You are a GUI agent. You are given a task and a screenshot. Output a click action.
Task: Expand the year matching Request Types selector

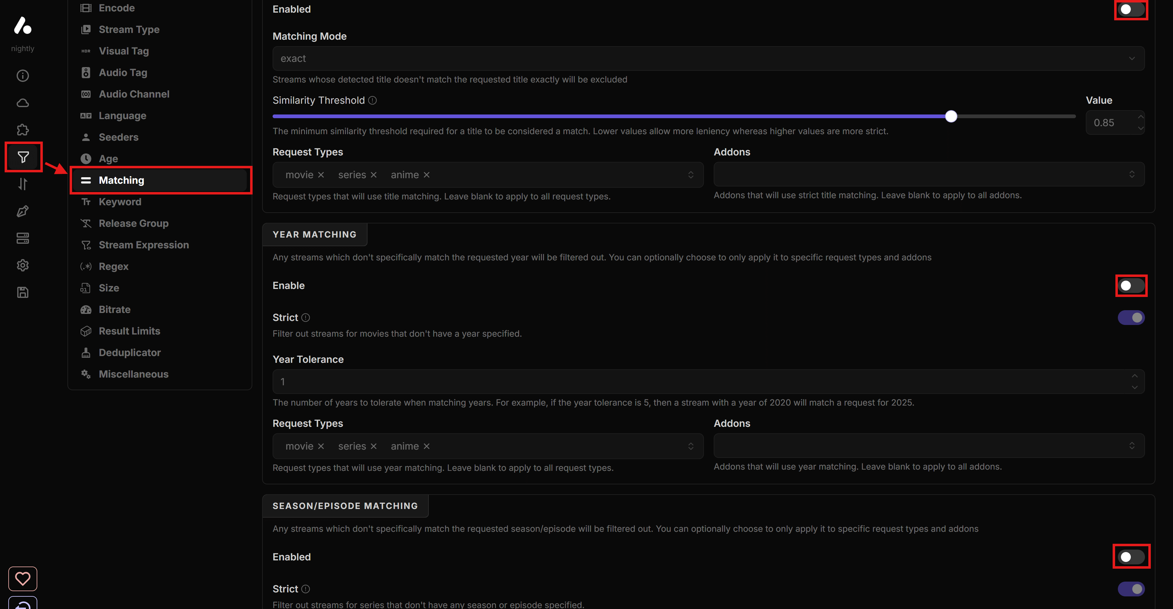coord(691,446)
